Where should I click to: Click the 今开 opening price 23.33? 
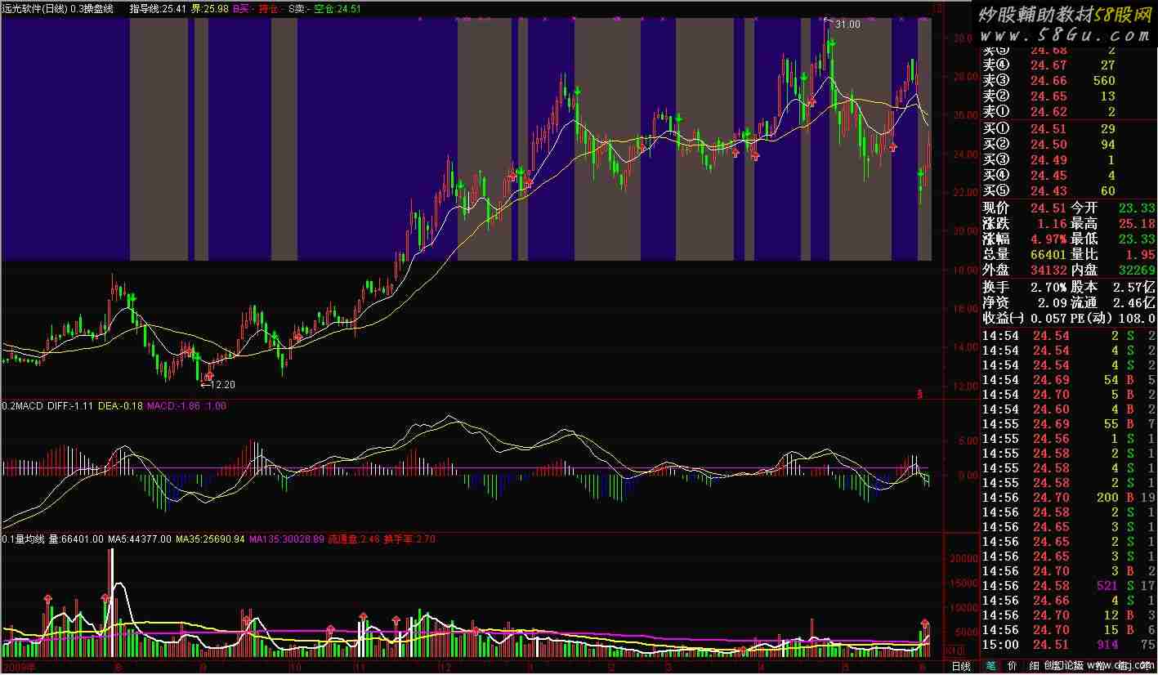click(x=1137, y=208)
